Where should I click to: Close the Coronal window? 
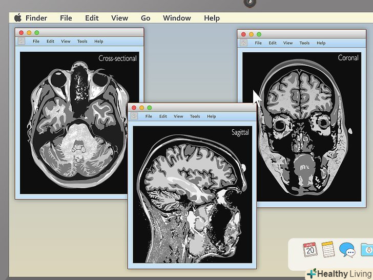(x=243, y=34)
